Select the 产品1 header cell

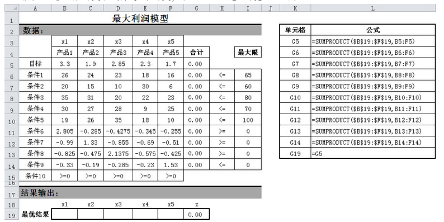[64, 53]
